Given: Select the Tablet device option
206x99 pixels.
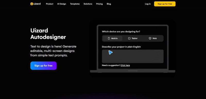Looking at the screenshot, I should pos(133,38).
